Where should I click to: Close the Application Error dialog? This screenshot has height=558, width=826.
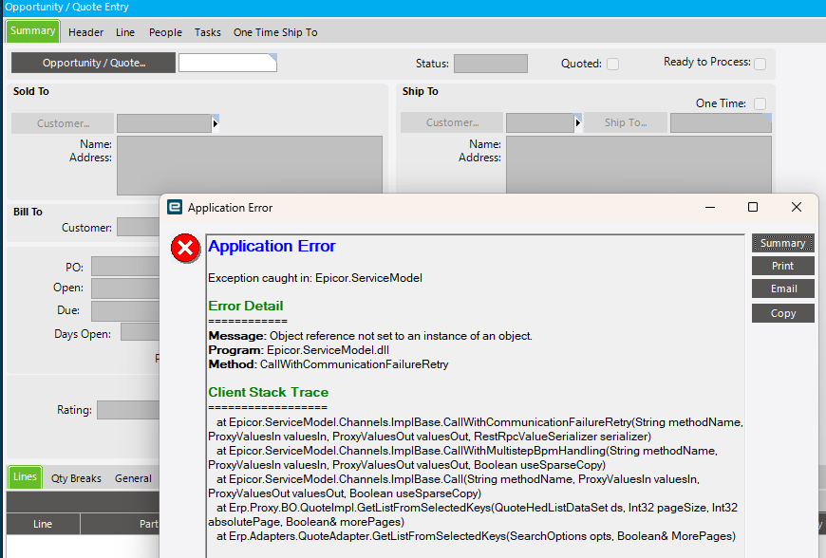click(797, 208)
